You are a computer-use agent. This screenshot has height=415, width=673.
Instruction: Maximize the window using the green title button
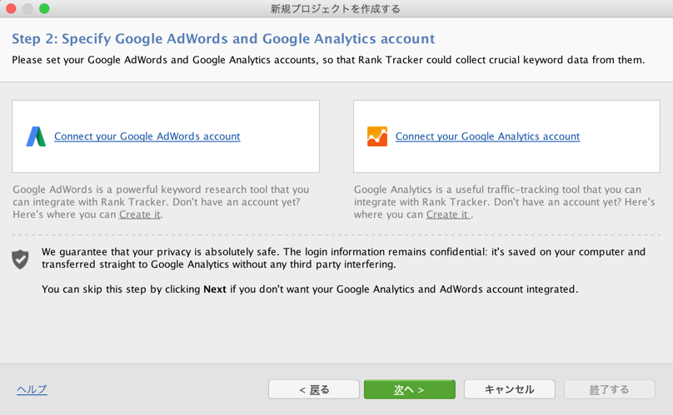[44, 8]
